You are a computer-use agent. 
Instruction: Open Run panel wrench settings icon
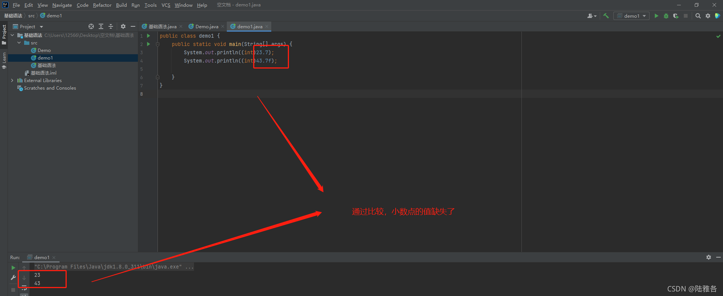tap(13, 278)
